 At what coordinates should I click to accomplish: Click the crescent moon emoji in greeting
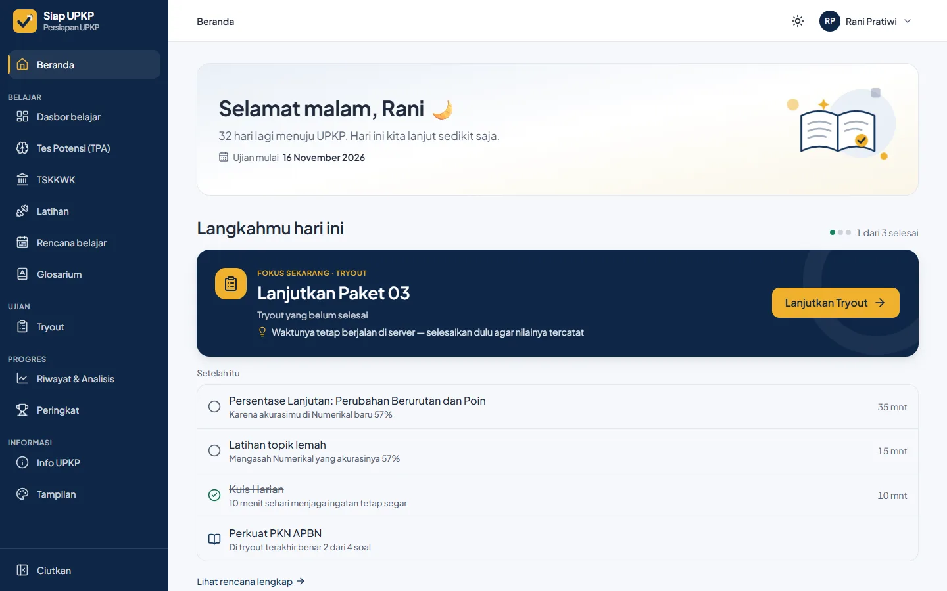[443, 109]
